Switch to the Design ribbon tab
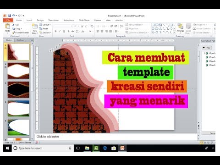 point(40,20)
